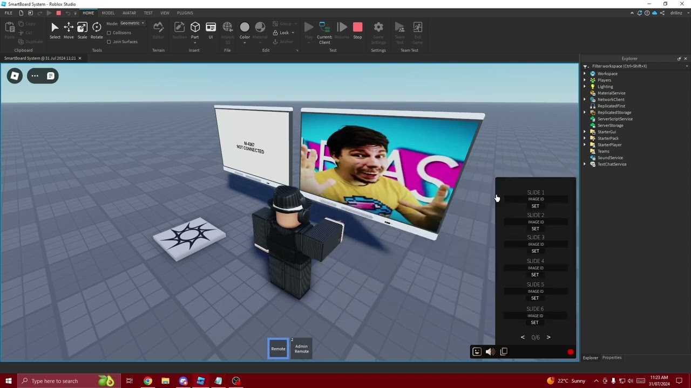Click the Windows Start button

point(8,381)
